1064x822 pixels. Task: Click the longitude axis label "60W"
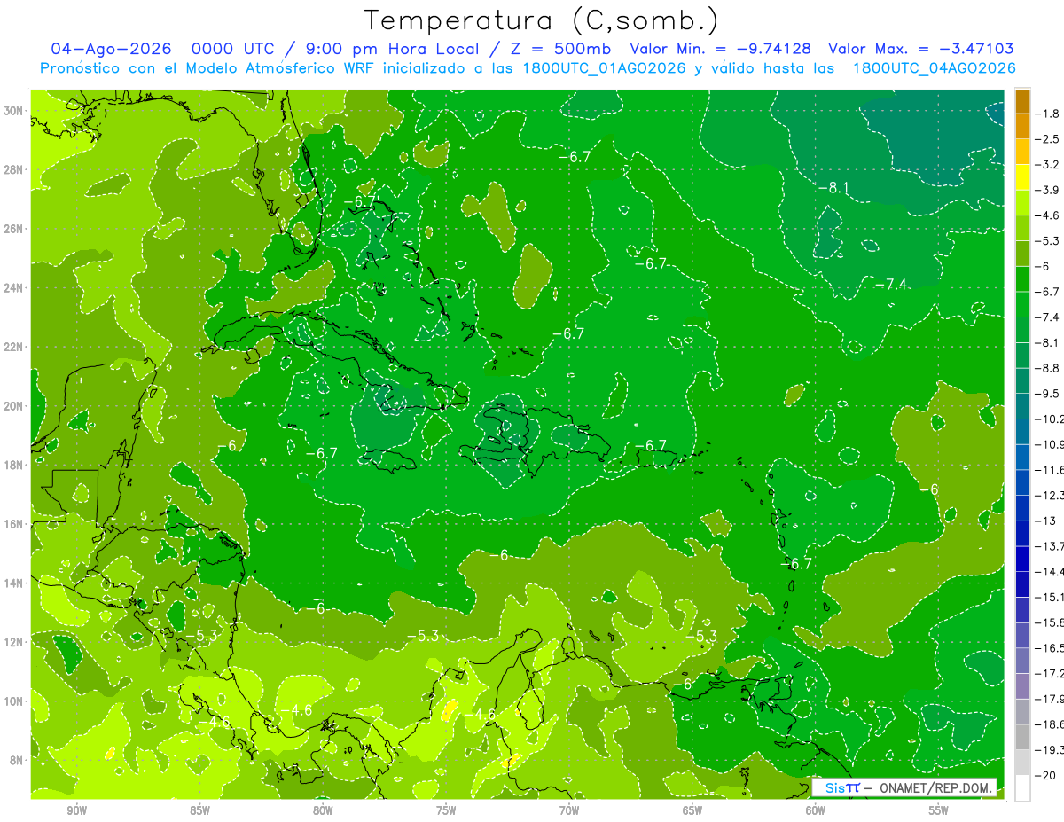click(816, 810)
